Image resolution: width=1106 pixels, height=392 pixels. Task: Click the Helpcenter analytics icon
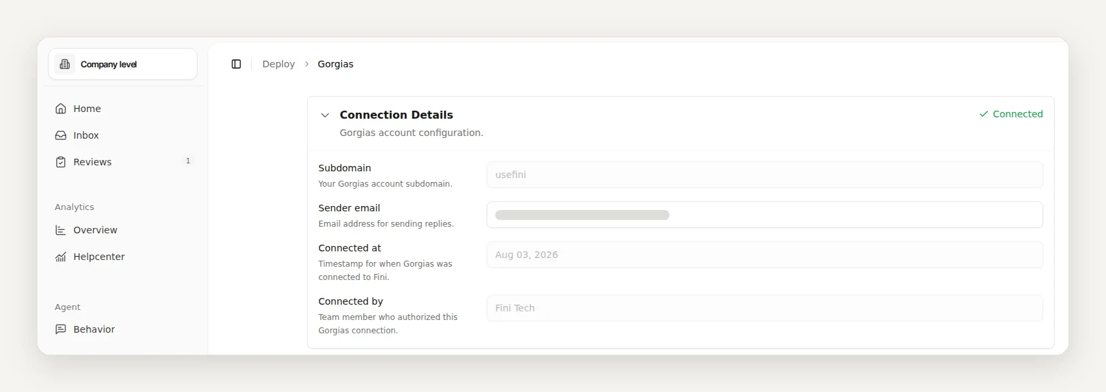coord(61,257)
